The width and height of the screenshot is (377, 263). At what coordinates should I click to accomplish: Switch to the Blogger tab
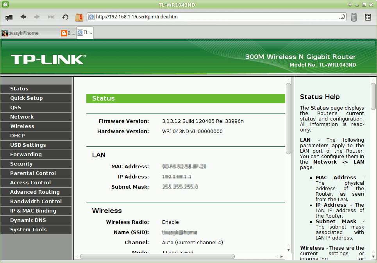[68, 33]
